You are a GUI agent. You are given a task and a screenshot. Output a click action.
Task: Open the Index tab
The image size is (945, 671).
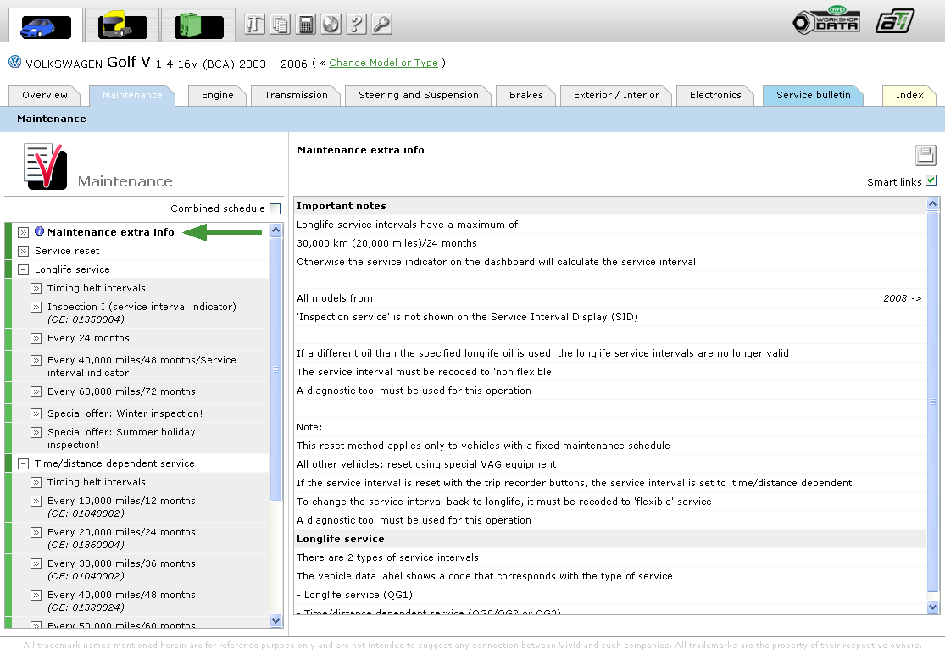tap(909, 95)
